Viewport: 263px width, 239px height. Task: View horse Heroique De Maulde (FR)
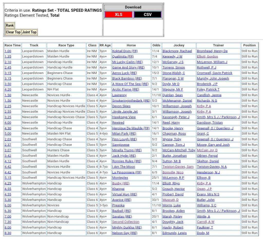131,128
